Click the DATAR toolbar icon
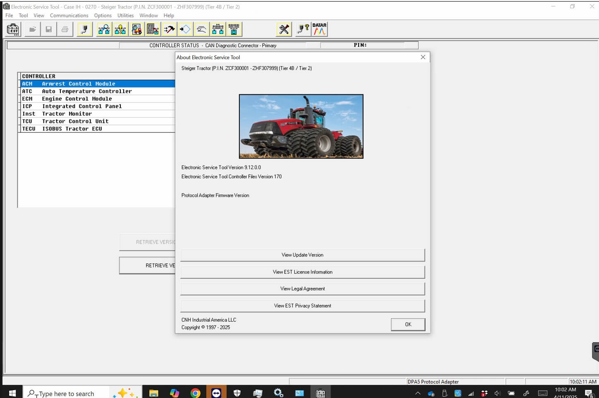This screenshot has height=398, width=599. click(x=319, y=29)
